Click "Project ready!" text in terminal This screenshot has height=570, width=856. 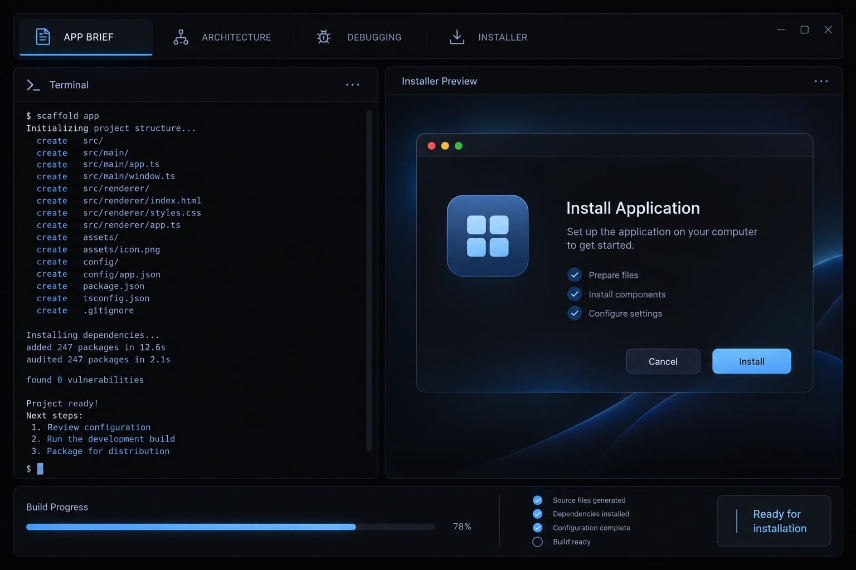(62, 404)
